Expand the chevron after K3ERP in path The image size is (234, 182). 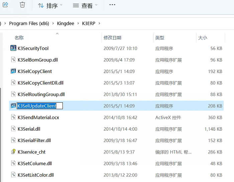pos(99,24)
